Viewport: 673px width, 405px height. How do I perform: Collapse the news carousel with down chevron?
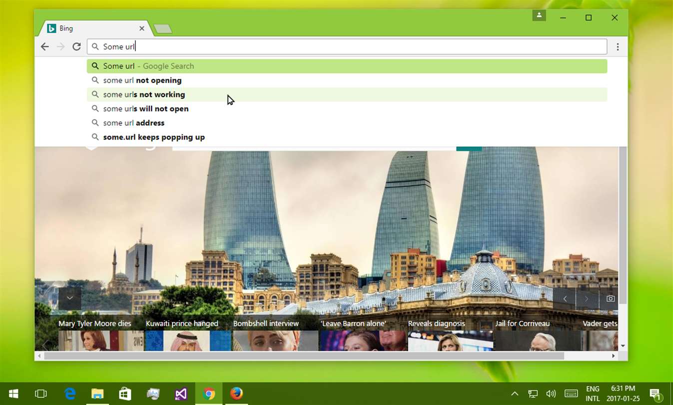(70, 298)
